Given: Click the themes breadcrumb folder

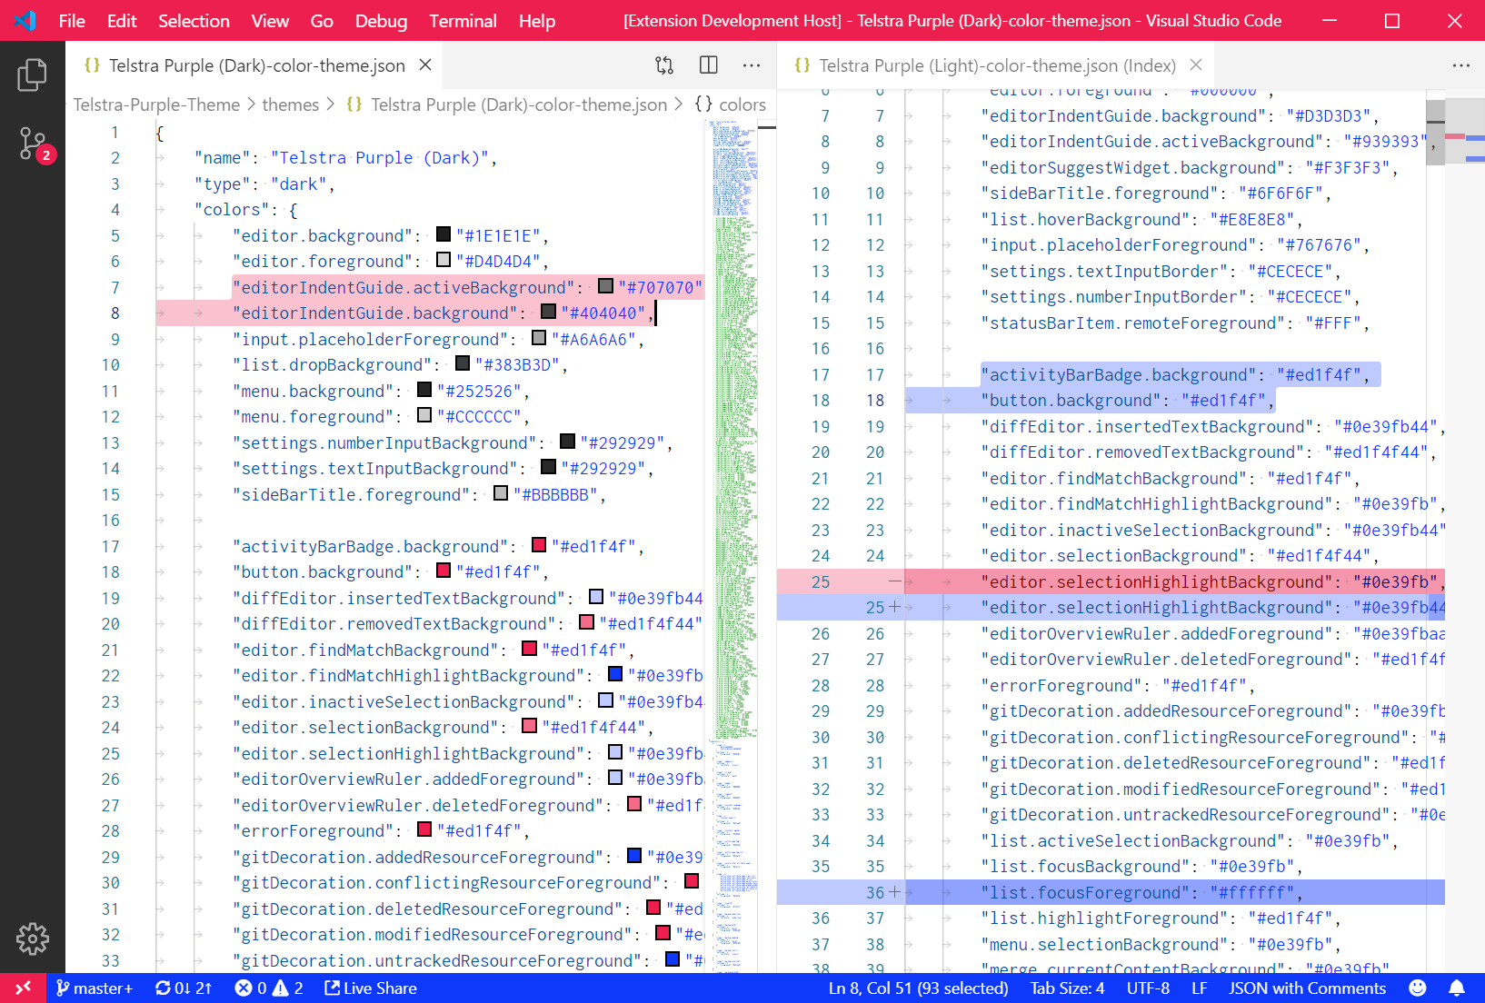Looking at the screenshot, I should coord(290,104).
